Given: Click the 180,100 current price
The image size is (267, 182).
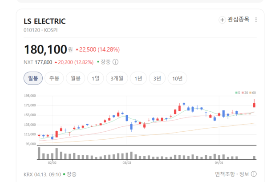Looking at the screenshot, I should pyautogui.click(x=45, y=48).
